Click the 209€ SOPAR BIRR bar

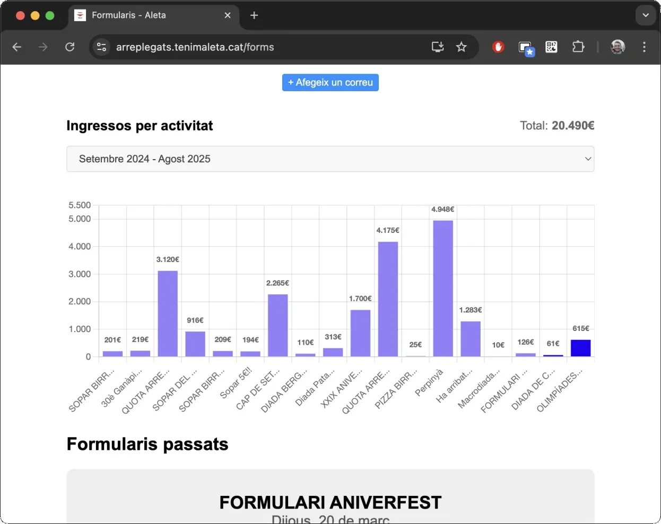pyautogui.click(x=223, y=354)
